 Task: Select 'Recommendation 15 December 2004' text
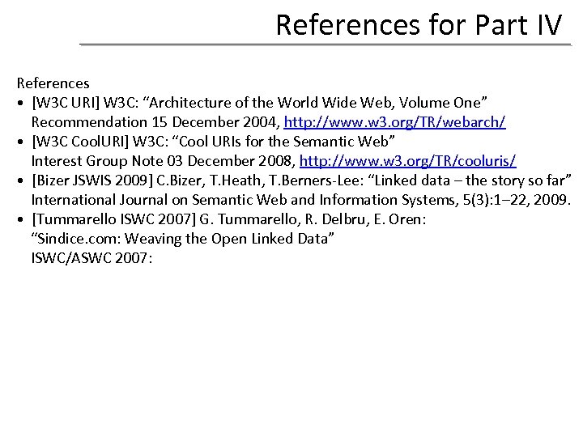[155, 122]
